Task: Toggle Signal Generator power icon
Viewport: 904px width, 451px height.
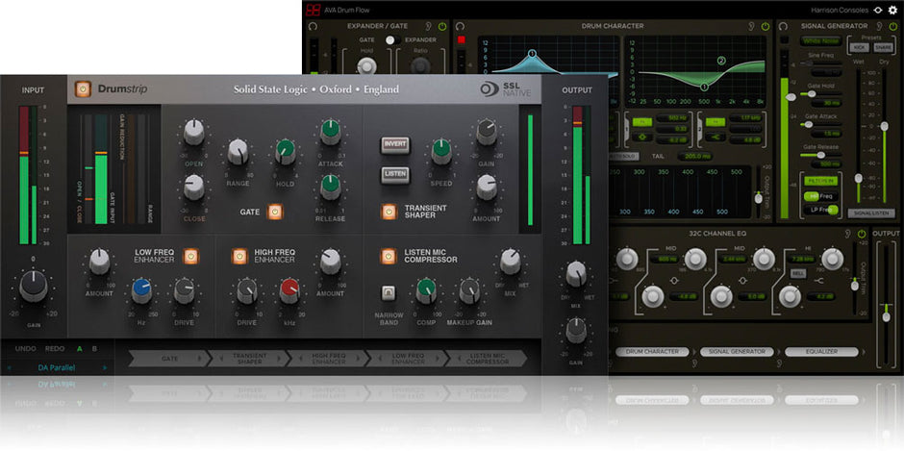Action: [893, 27]
